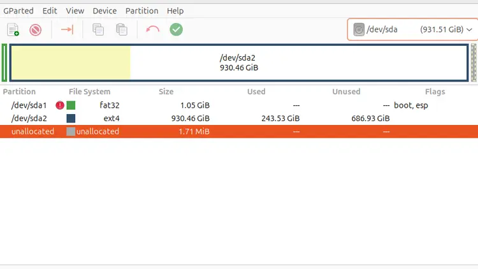478x269 pixels.
Task: Open the /dev/sda device selector dropdown
Action: [x=412, y=29]
